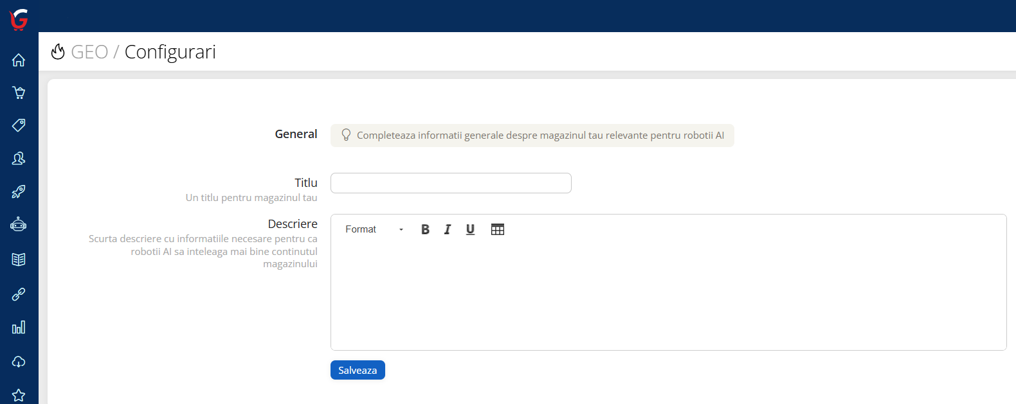
Task: Open the customers icon in the sidebar
Action: [x=19, y=158]
